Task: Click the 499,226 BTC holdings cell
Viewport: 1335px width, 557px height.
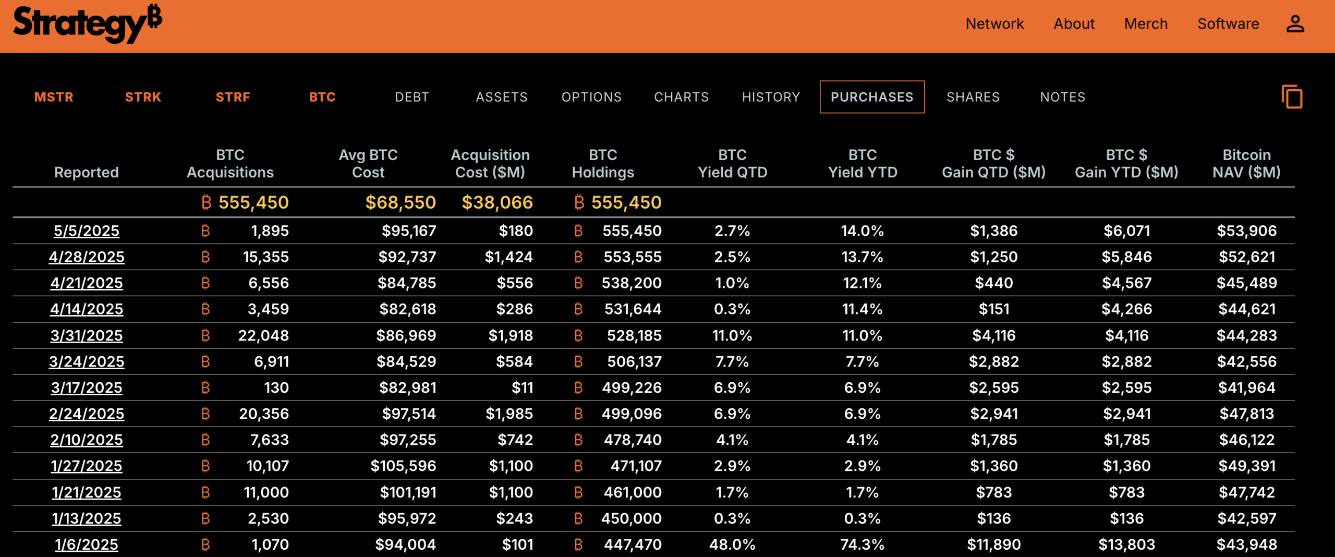Action: point(632,388)
